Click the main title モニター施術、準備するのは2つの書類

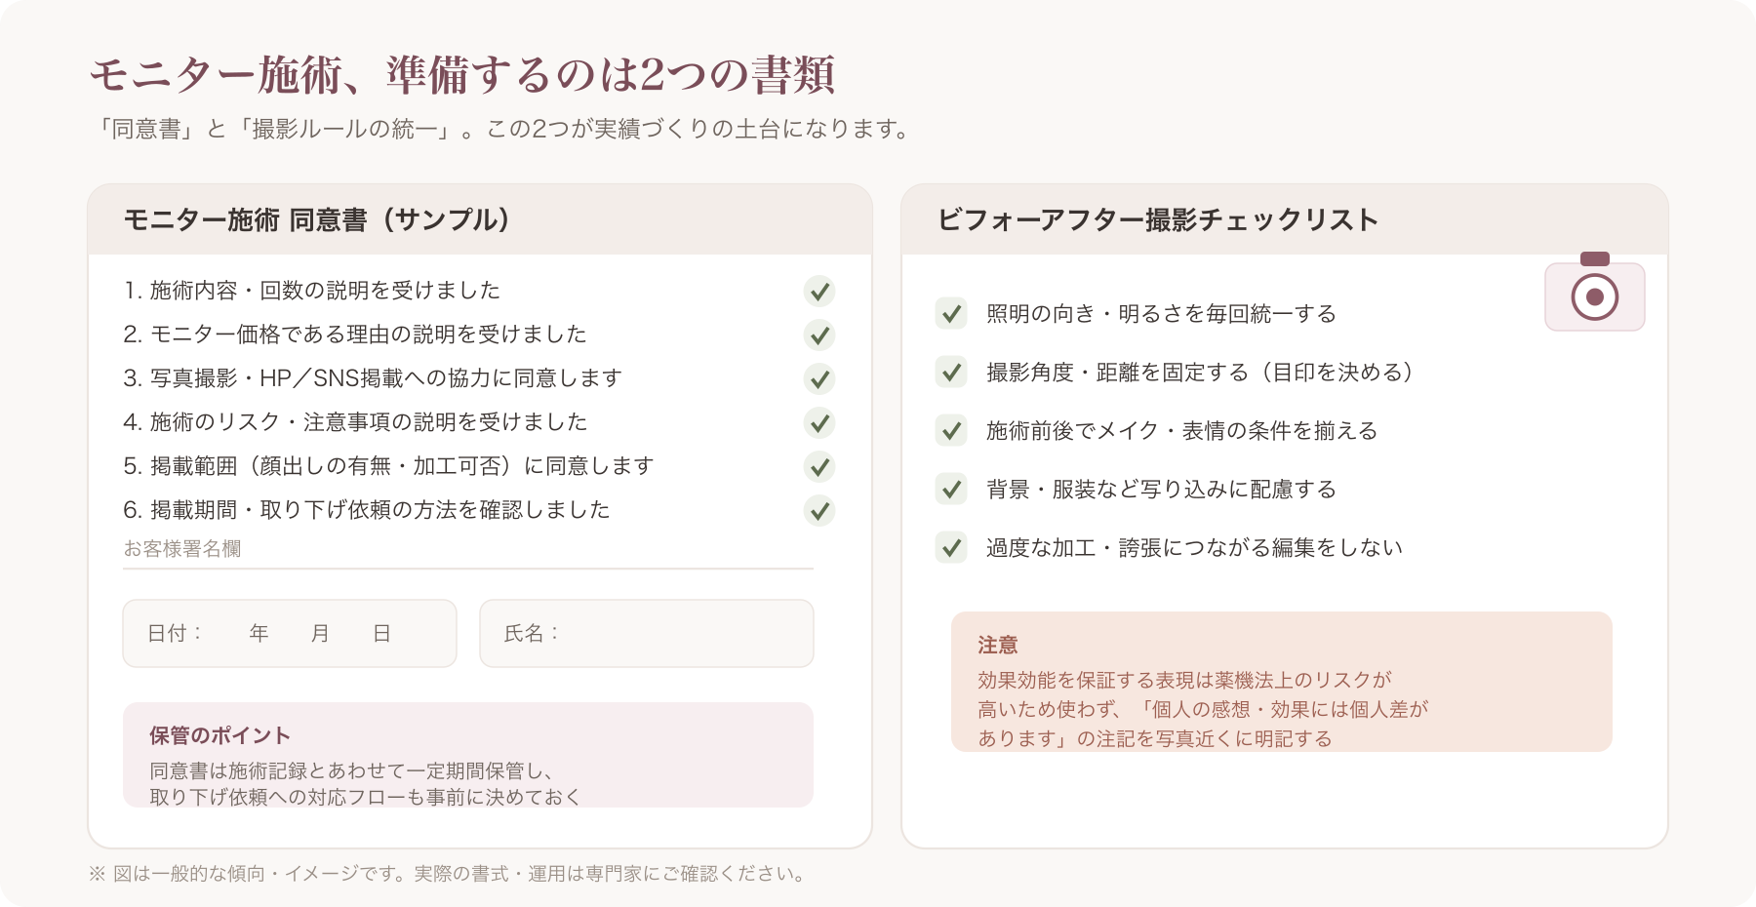pyautogui.click(x=462, y=74)
